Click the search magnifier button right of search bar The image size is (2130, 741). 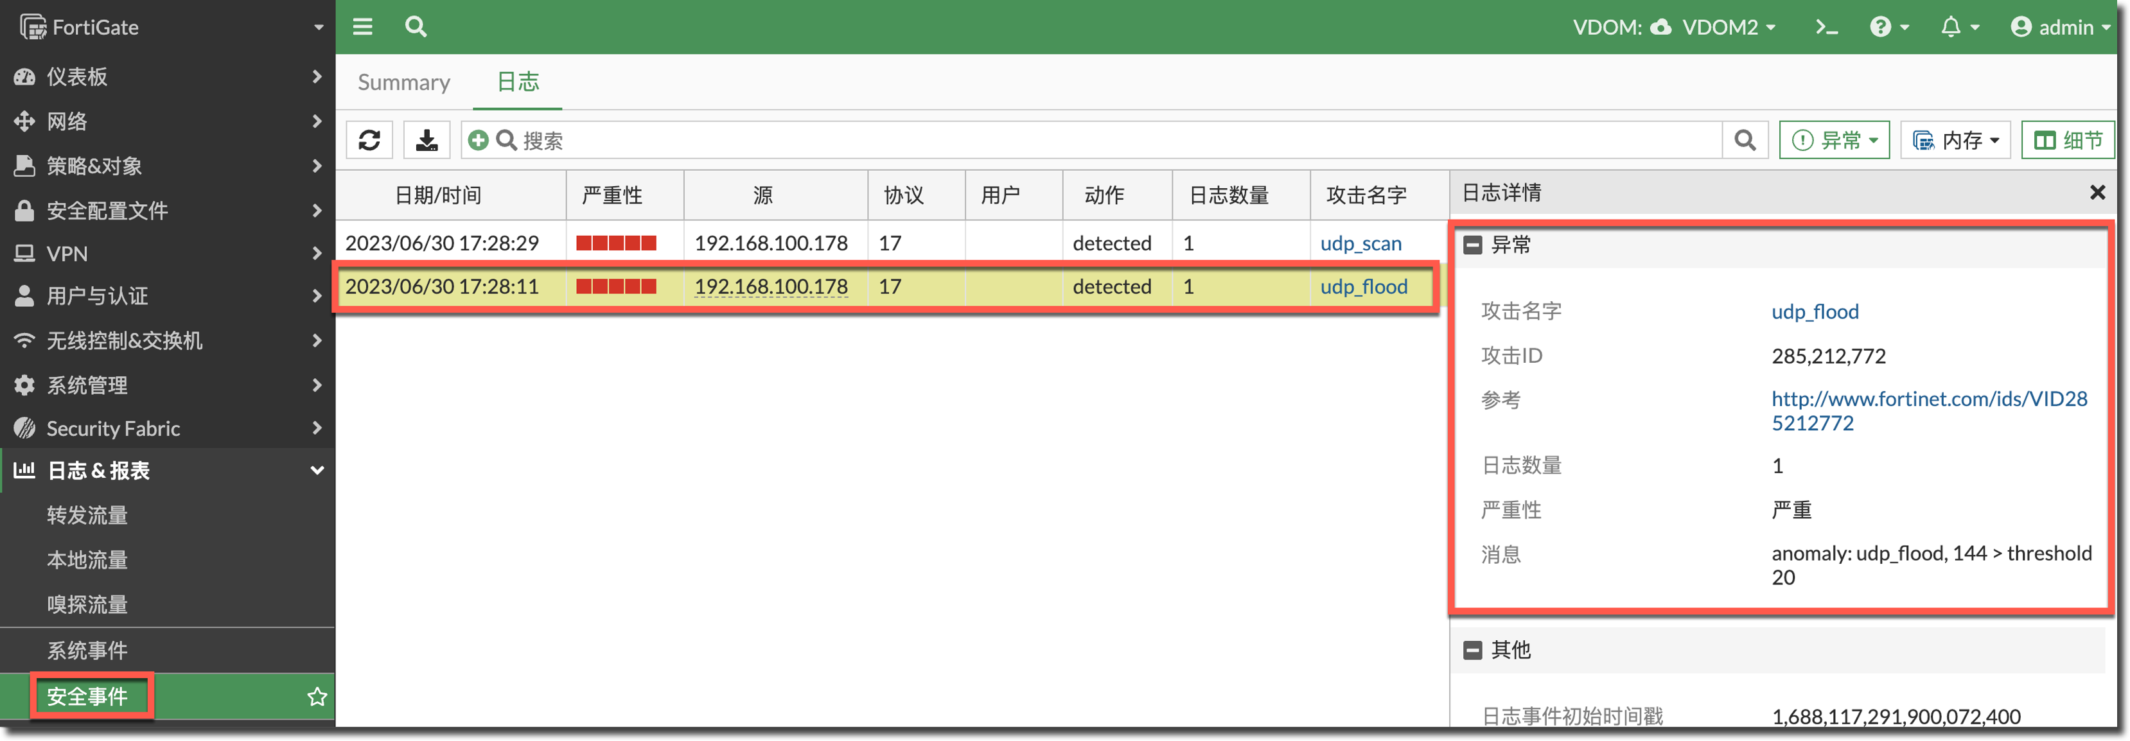(x=1745, y=140)
